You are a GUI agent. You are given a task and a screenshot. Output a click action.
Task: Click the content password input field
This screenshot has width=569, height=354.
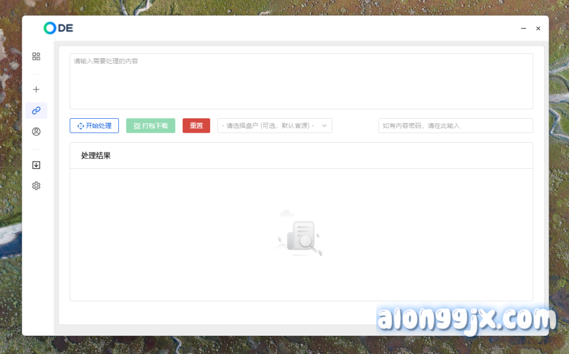tap(455, 126)
